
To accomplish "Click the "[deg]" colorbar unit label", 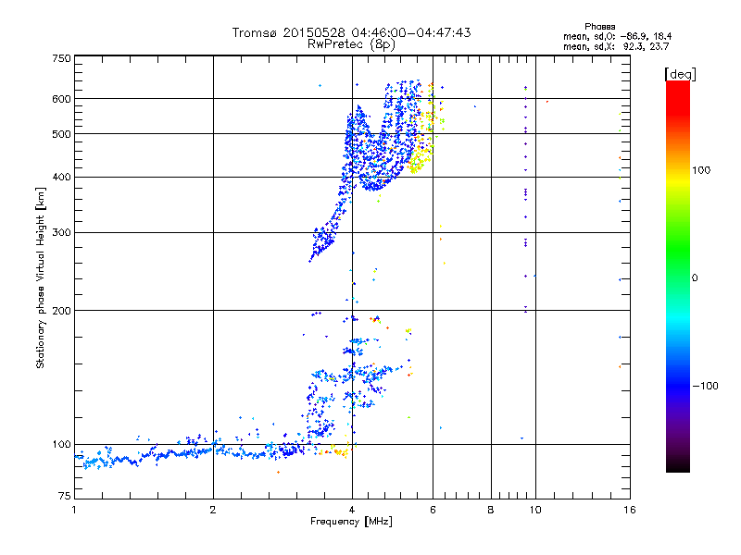I will [680, 74].
